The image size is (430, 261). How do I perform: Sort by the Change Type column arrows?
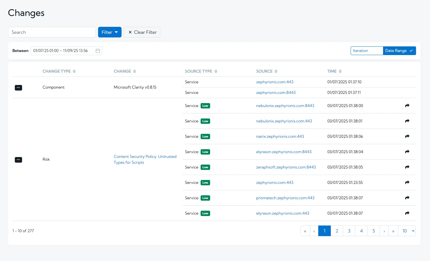(x=74, y=71)
